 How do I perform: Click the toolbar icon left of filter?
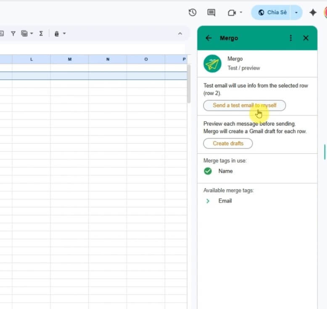[2, 33]
